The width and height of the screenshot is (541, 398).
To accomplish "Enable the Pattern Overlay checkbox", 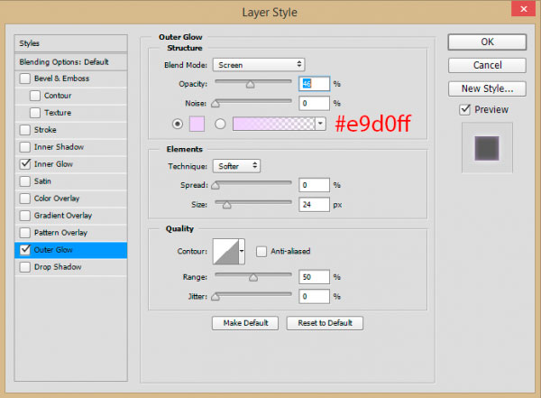I will pyautogui.click(x=25, y=233).
